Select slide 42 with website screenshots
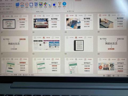The image size is (128, 96). 46,44
